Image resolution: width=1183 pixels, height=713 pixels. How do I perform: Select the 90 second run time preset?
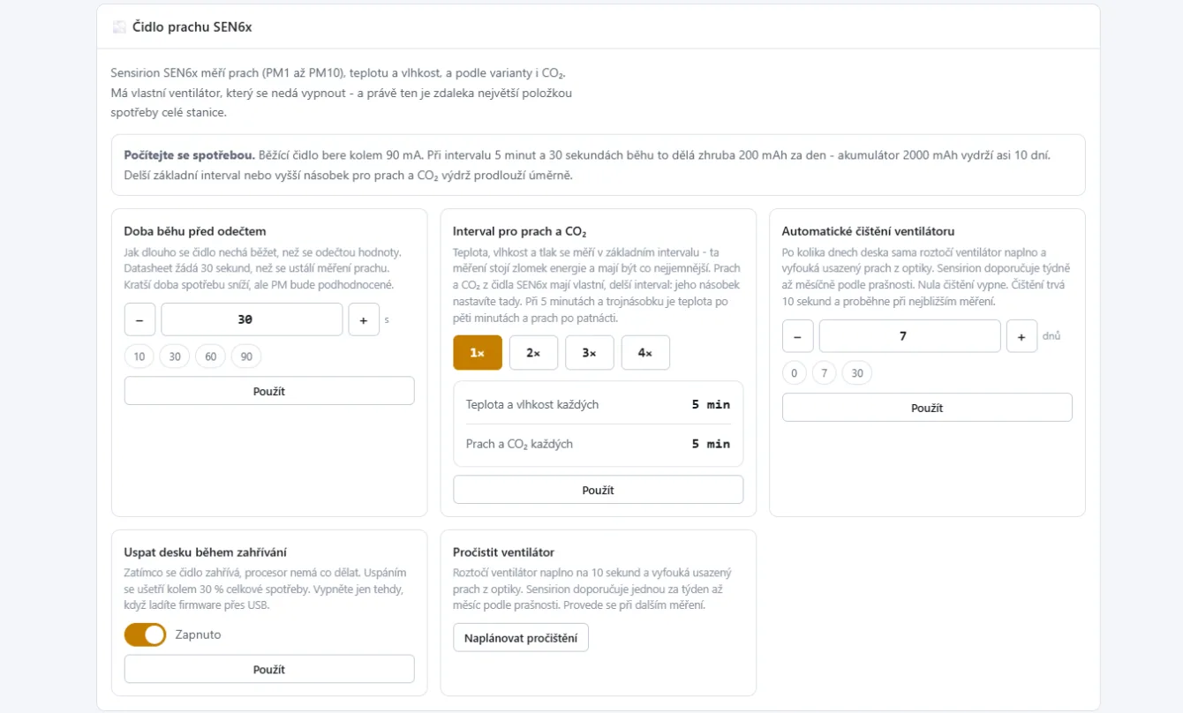point(246,356)
